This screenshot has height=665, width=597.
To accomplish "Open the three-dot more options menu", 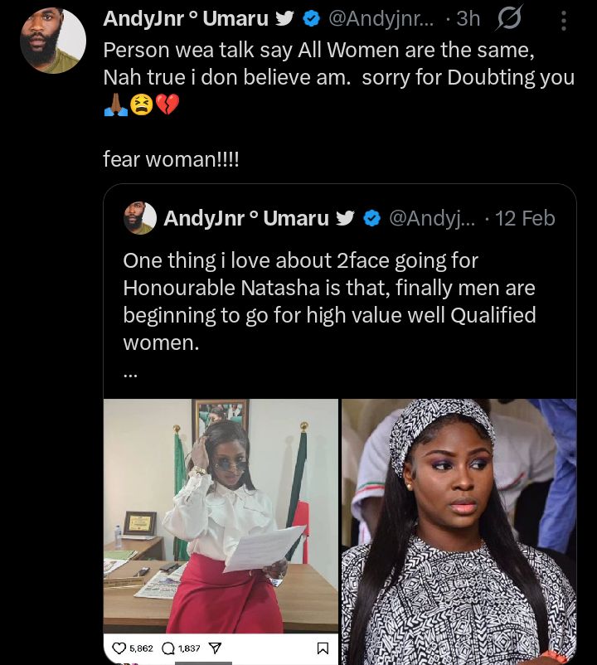I will pyautogui.click(x=564, y=20).
